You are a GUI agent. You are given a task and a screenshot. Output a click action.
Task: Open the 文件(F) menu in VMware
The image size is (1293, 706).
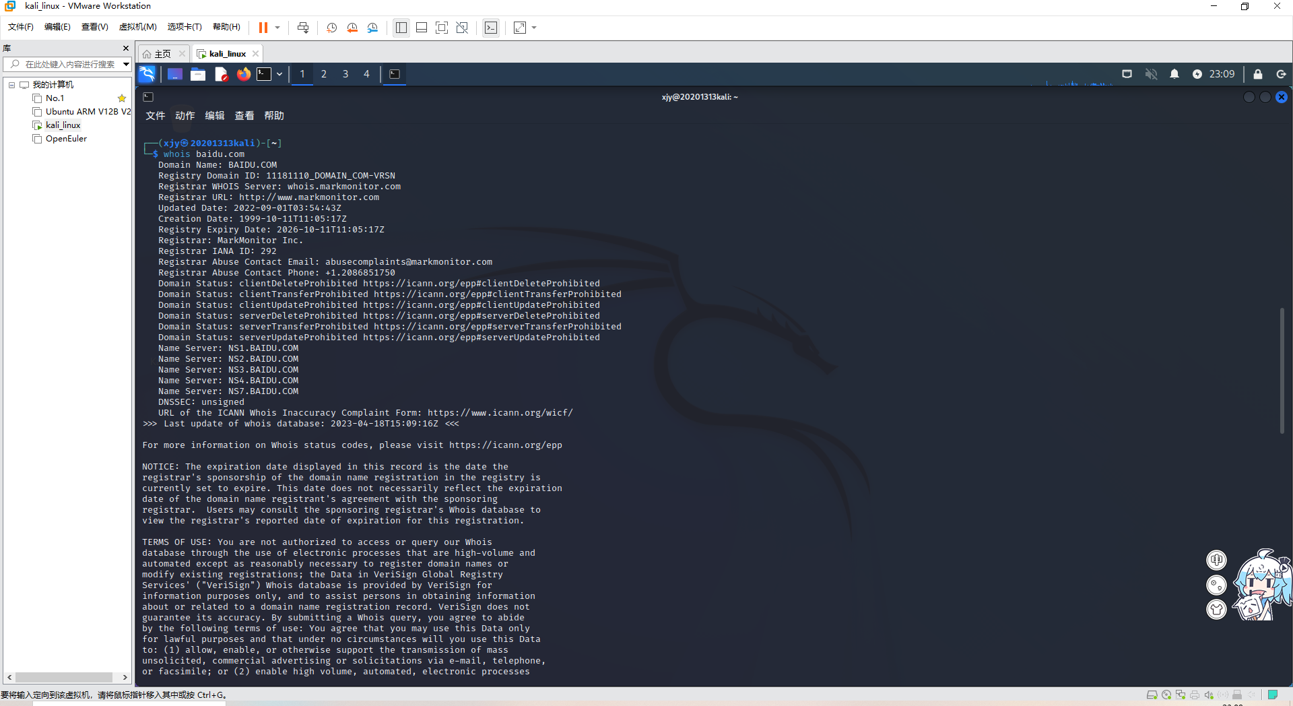[21, 27]
